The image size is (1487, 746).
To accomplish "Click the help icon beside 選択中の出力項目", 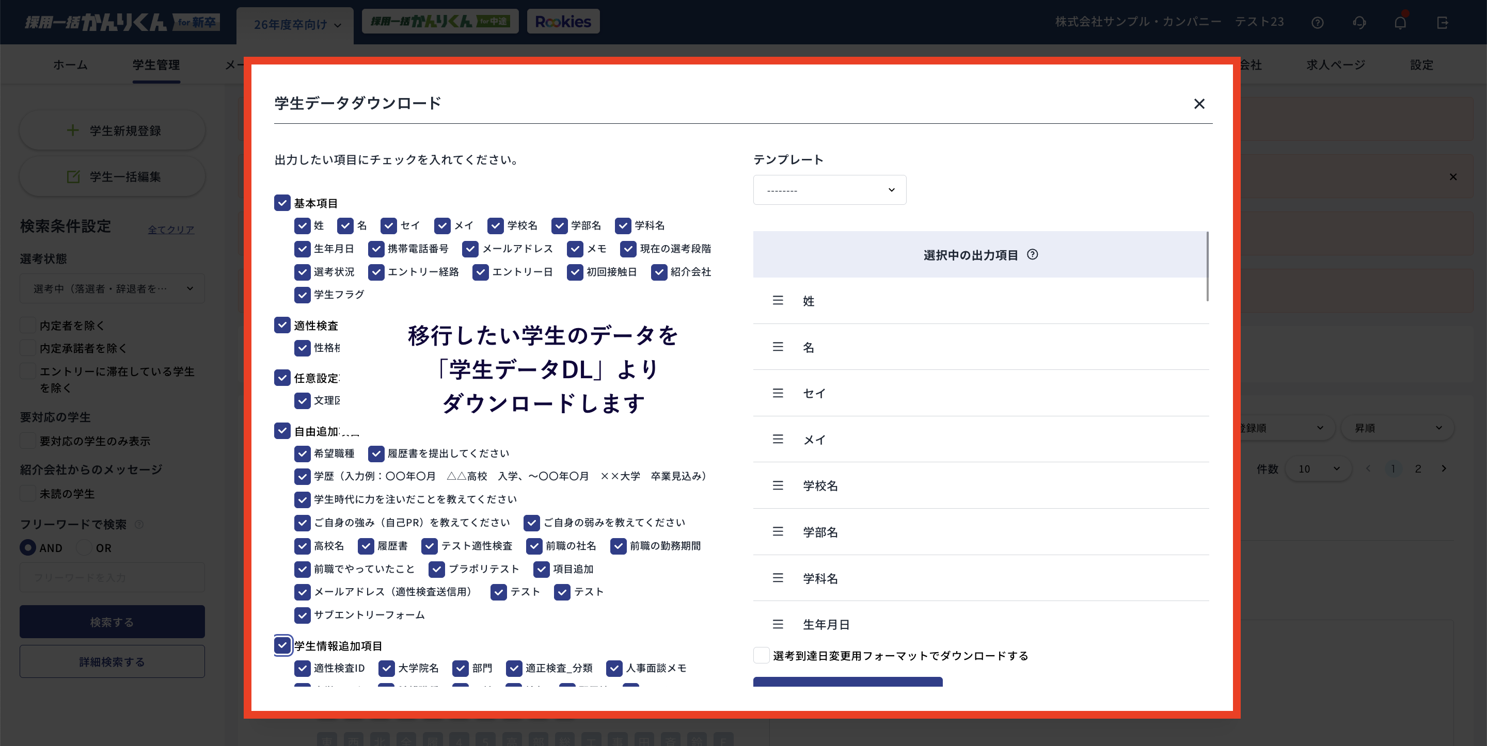I will click(1033, 254).
